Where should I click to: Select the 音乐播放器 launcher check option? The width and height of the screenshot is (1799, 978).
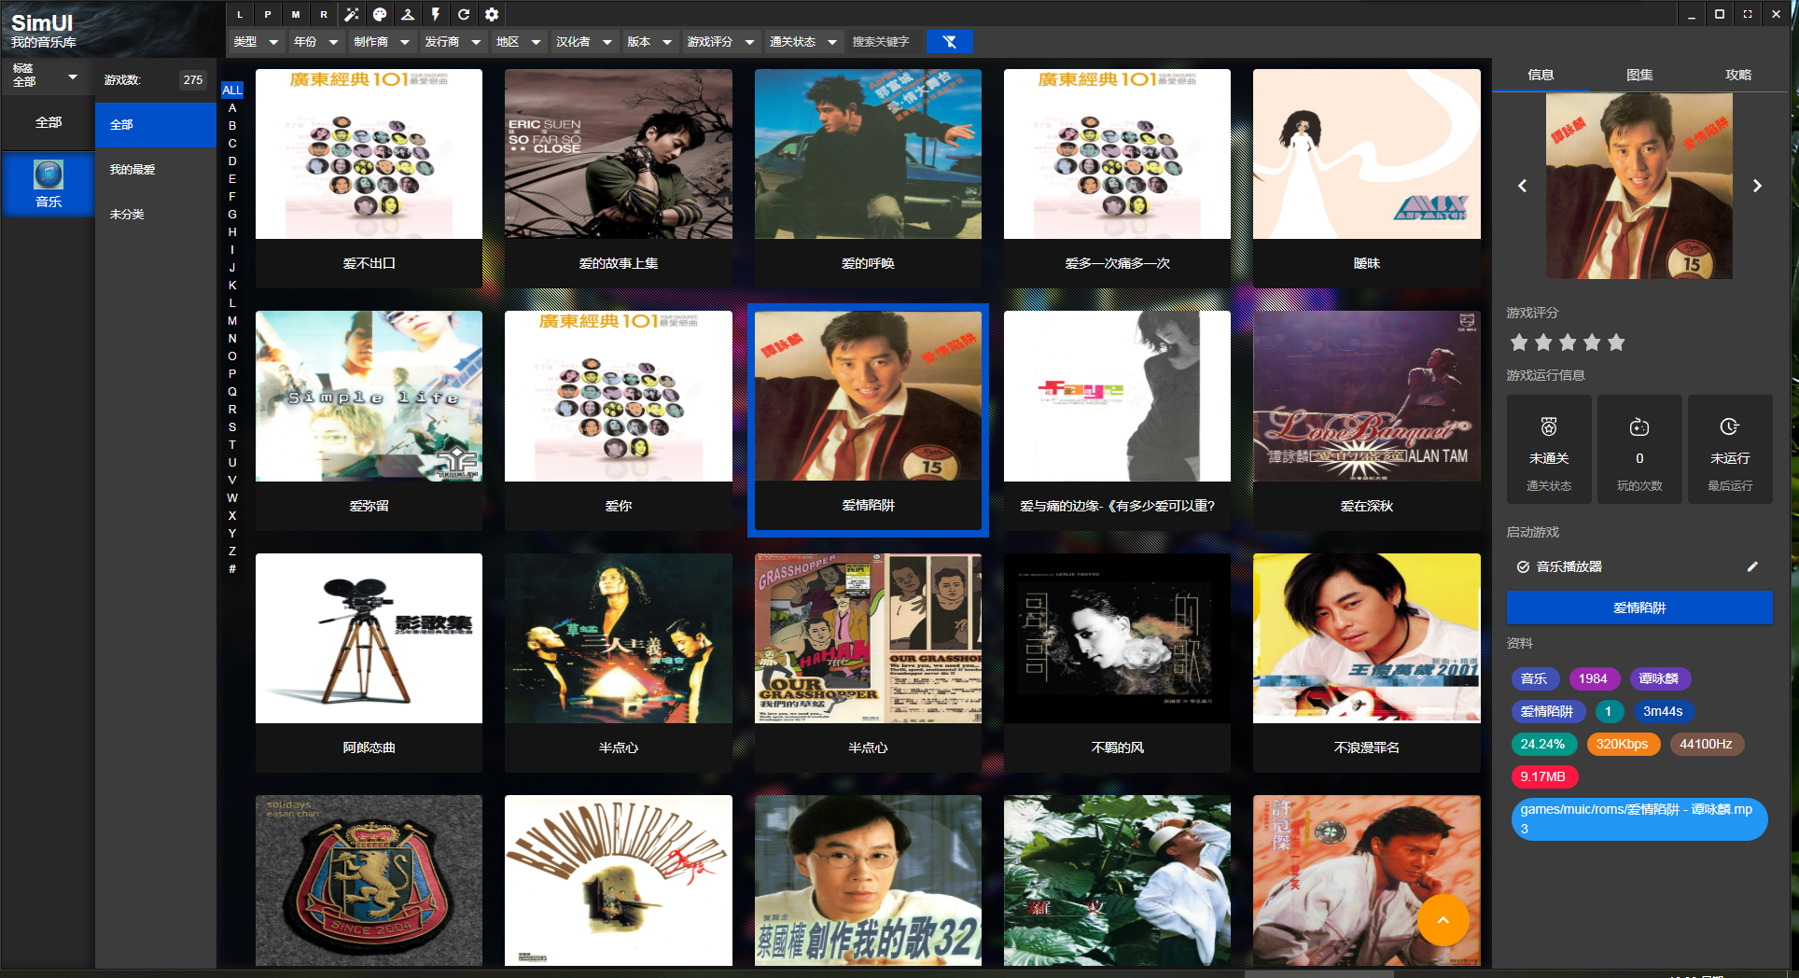point(1523,566)
